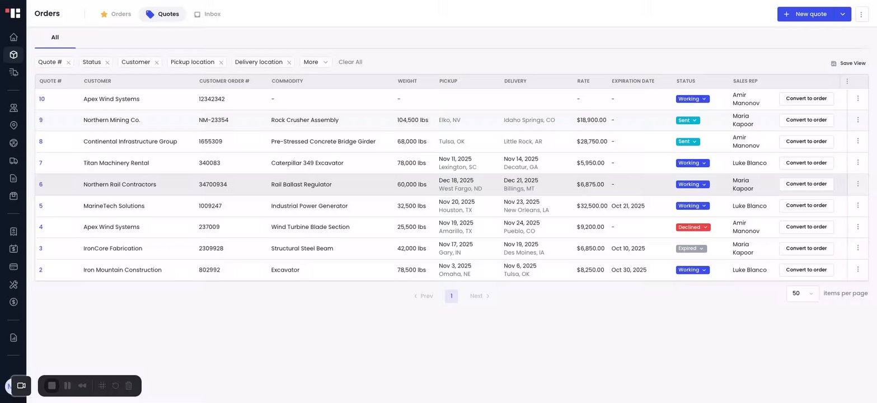Remove the Customer filter
This screenshot has width=877, height=403.
(x=157, y=63)
